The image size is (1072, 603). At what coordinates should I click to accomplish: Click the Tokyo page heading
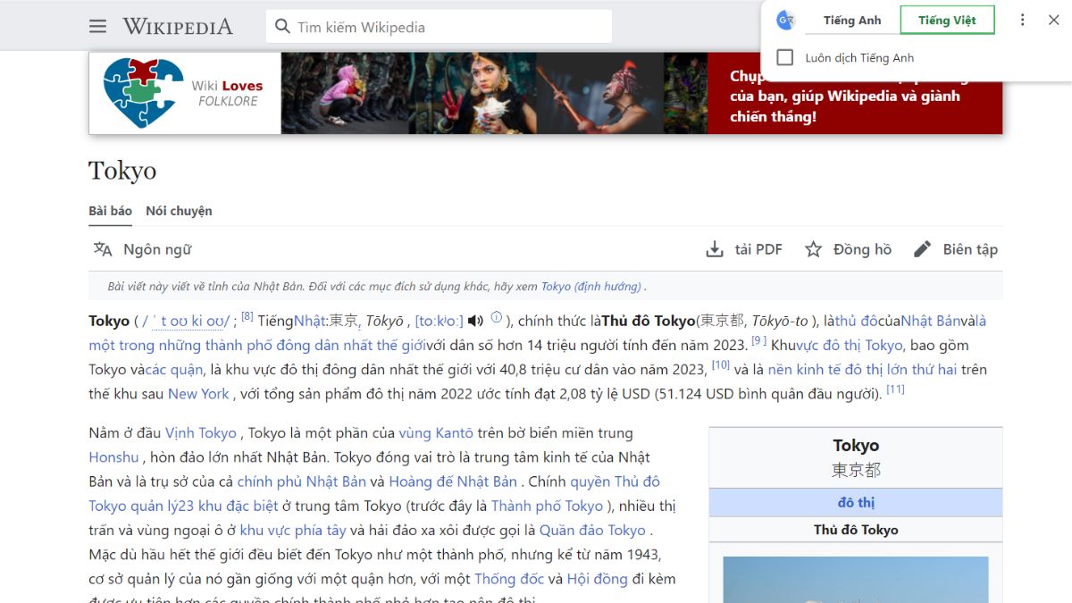click(x=122, y=171)
